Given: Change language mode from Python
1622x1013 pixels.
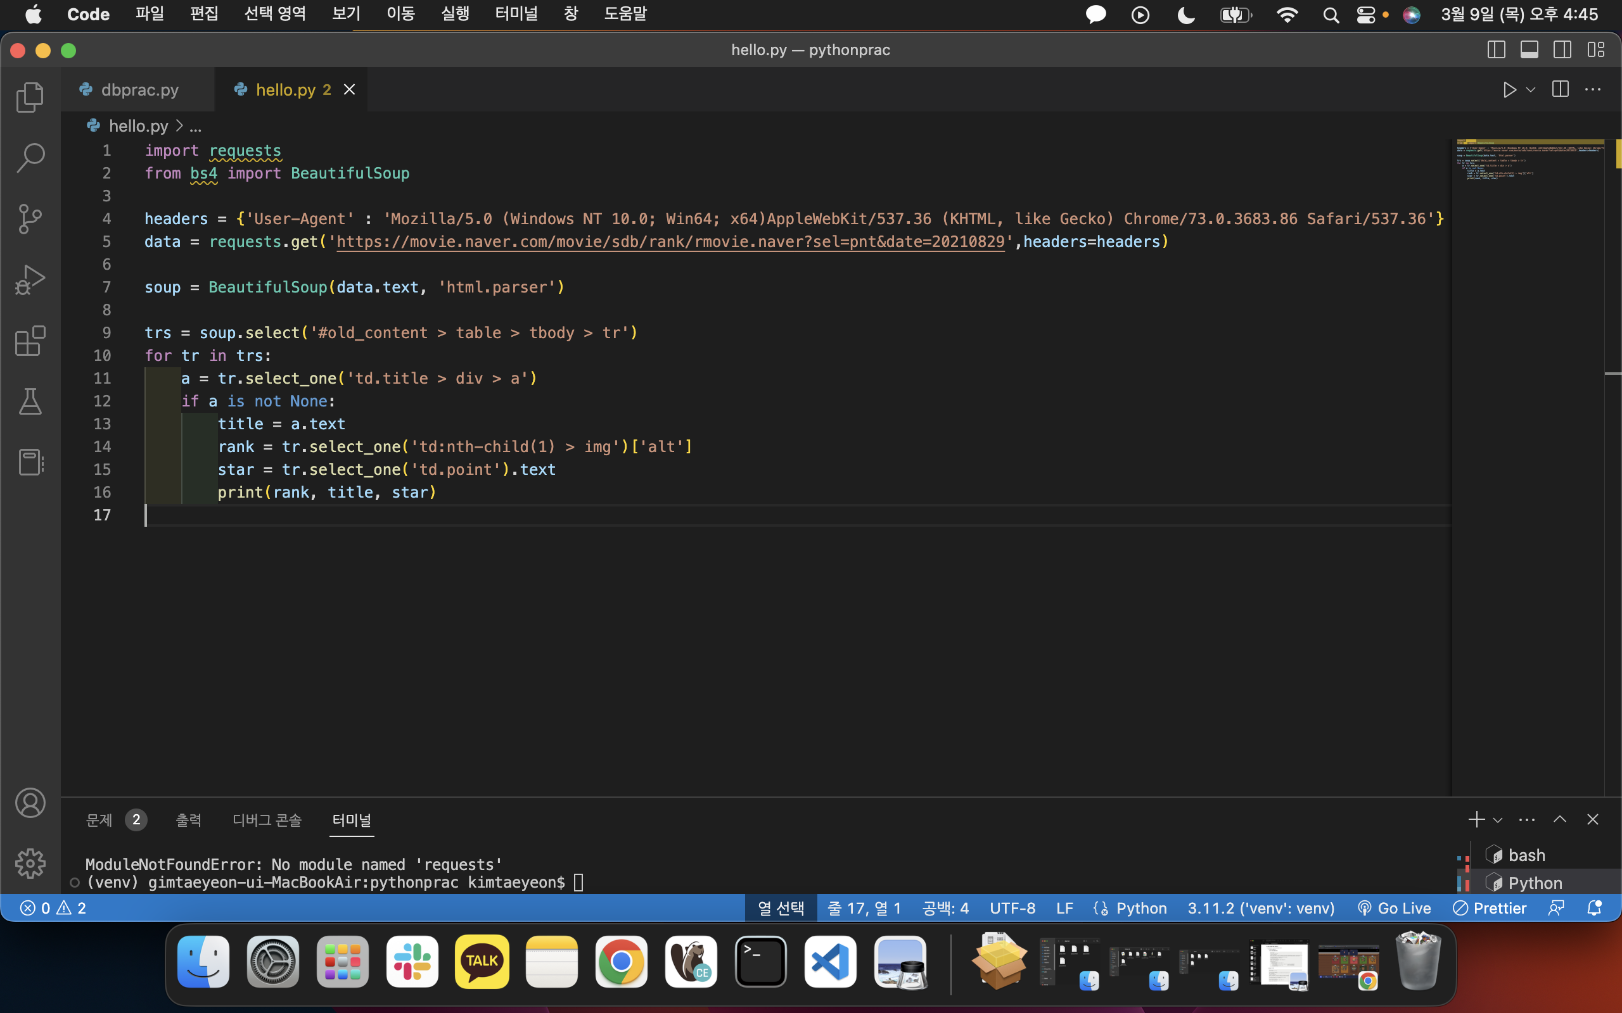Looking at the screenshot, I should [x=1142, y=908].
